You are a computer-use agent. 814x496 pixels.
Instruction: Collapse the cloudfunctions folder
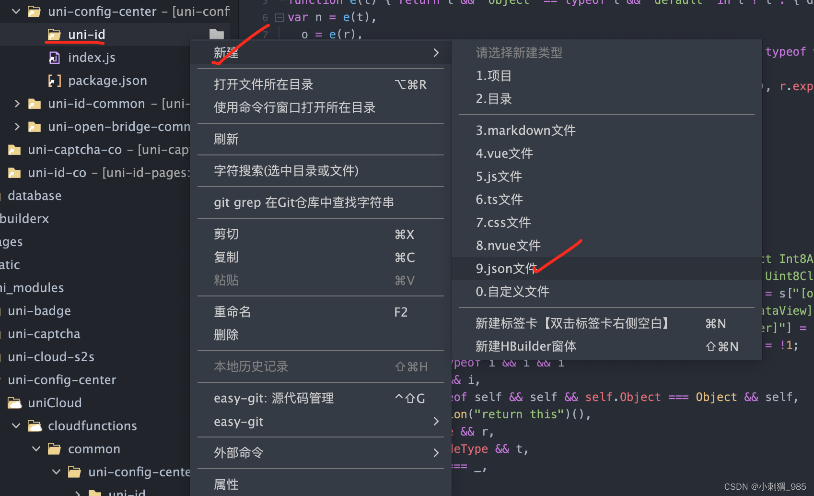pyautogui.click(x=16, y=425)
